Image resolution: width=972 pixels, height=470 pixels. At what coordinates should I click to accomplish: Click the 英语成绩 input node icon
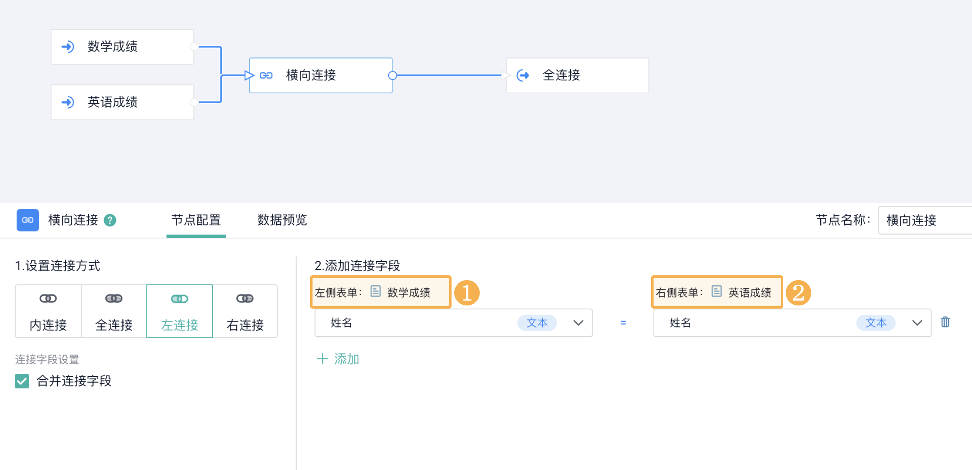pos(68,102)
